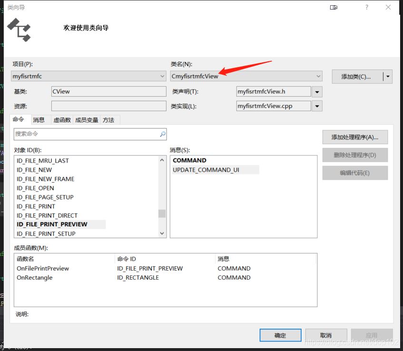This screenshot has height=351, width=403.
Task: Expand the 添加类 split button arrow
Action: pos(388,77)
